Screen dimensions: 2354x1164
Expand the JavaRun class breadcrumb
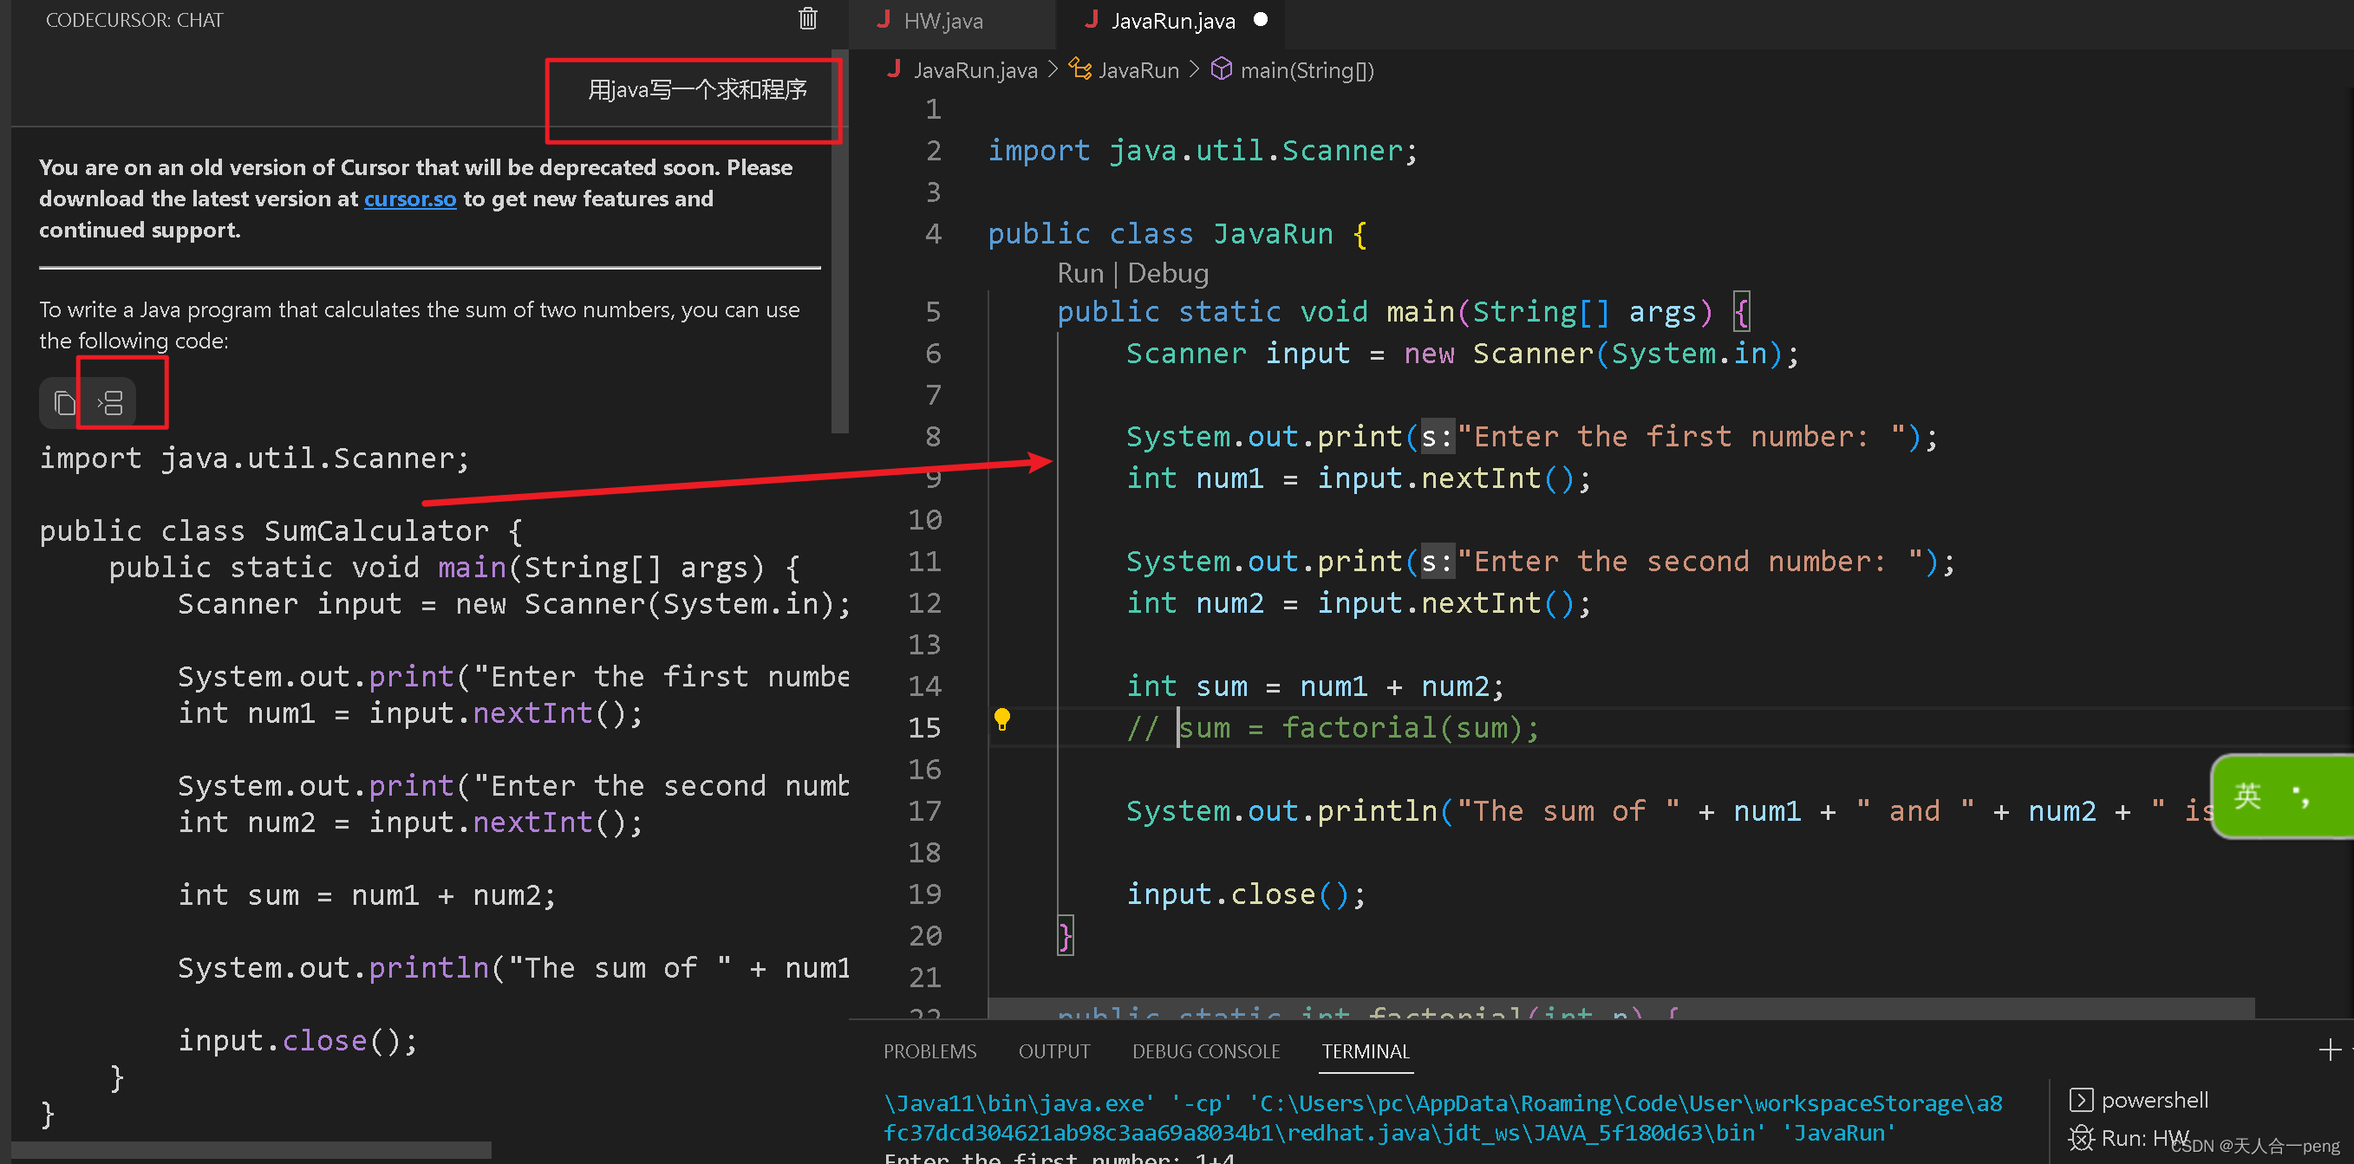tap(1138, 70)
